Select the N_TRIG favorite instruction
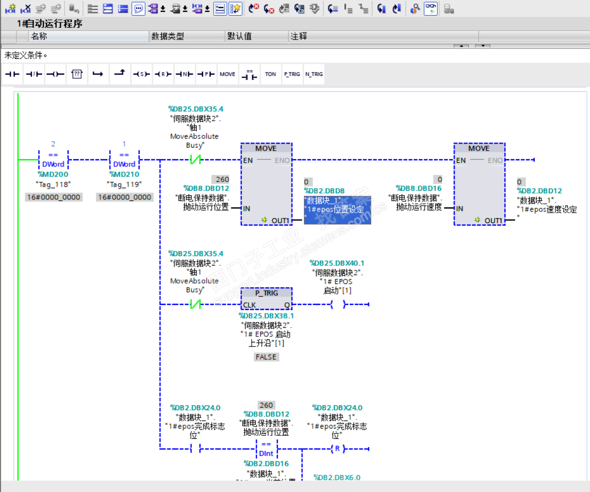 click(314, 74)
